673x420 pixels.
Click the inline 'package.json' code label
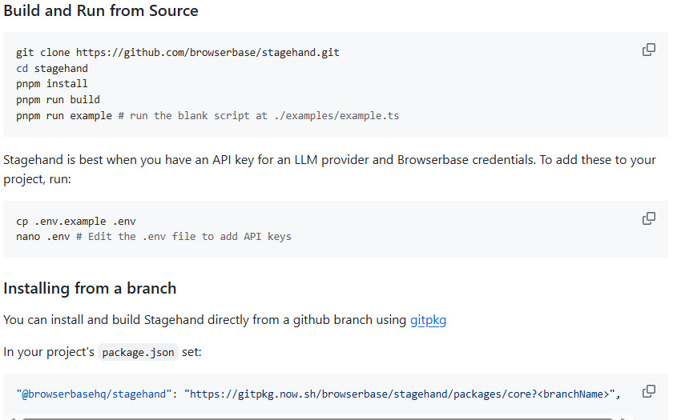[x=138, y=352]
